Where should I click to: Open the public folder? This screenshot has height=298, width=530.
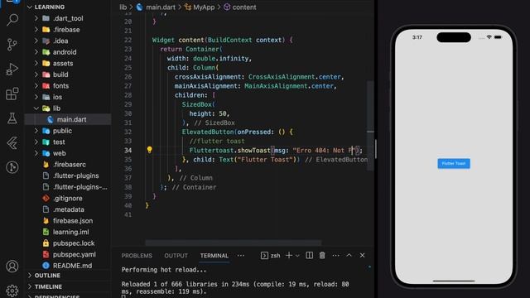[x=62, y=131]
